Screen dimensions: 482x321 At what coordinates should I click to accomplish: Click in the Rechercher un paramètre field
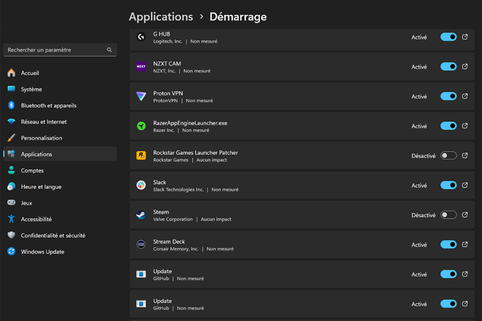(x=60, y=50)
